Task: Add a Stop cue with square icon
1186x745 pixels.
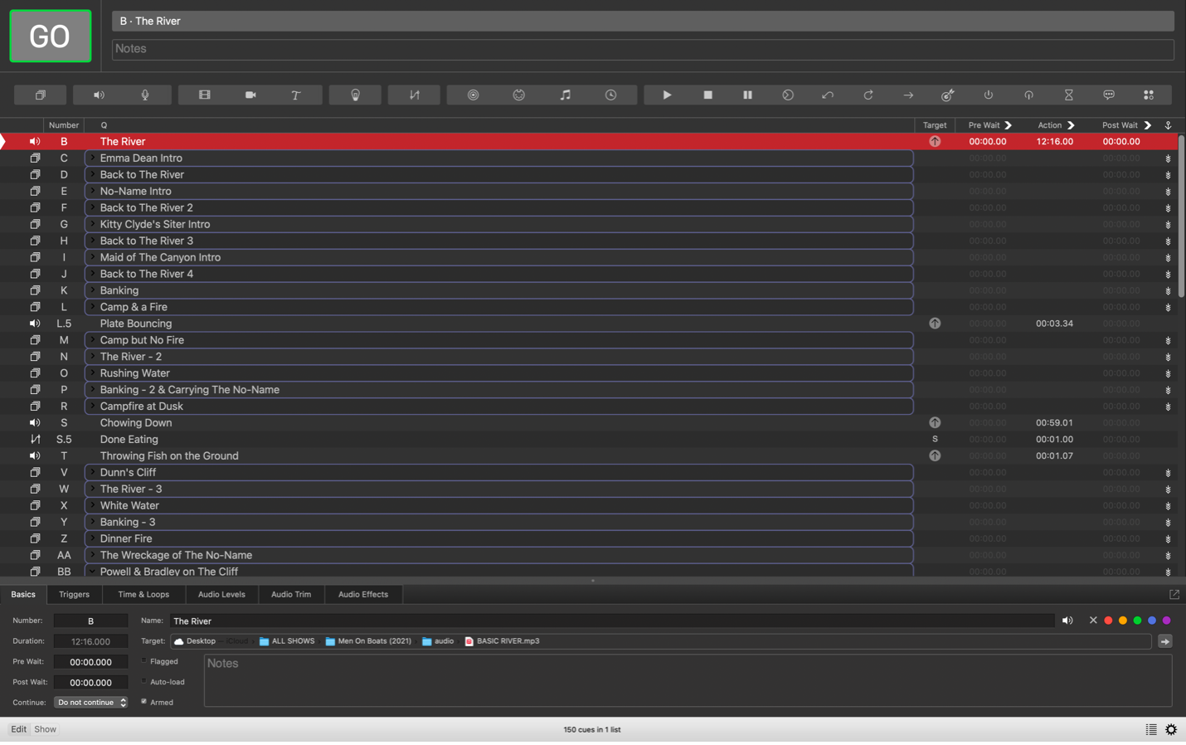Action: coord(707,95)
